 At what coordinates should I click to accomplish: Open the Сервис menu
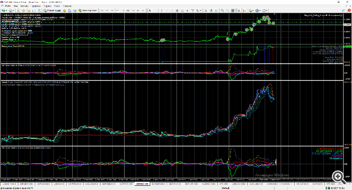[x=47, y=6]
